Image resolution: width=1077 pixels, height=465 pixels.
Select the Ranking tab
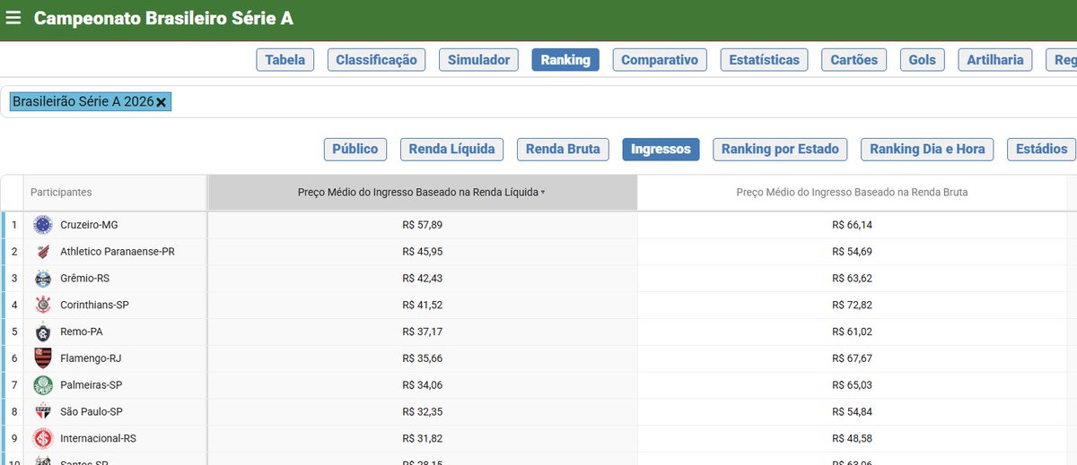click(x=565, y=60)
